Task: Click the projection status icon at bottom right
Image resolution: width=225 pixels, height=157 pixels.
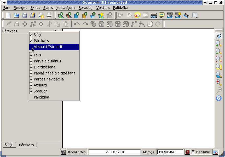Action: click(x=216, y=152)
